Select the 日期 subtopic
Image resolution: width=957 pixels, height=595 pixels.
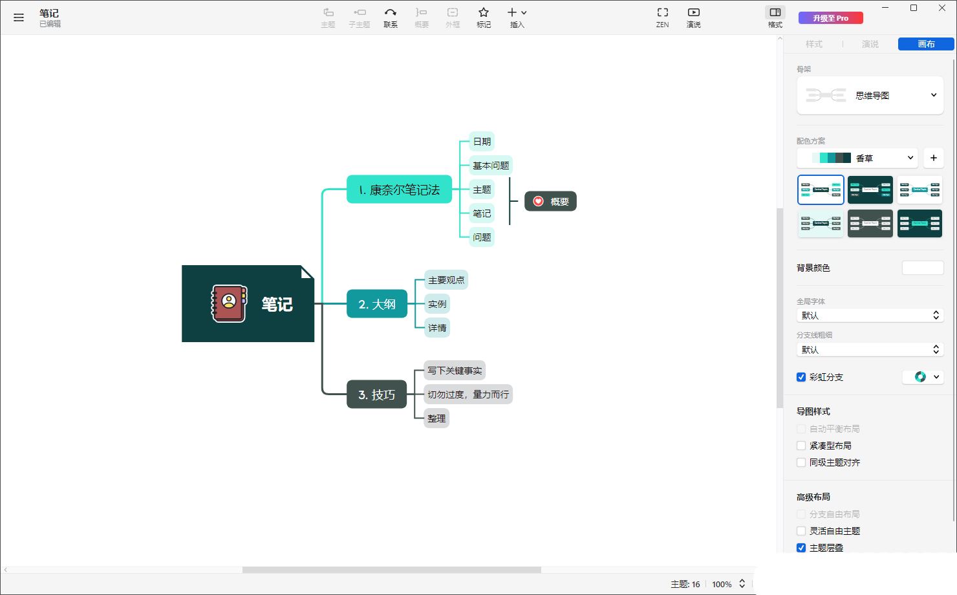pyautogui.click(x=482, y=142)
